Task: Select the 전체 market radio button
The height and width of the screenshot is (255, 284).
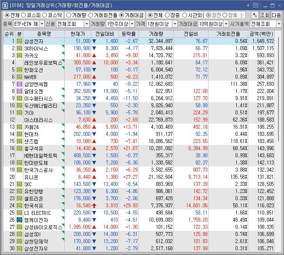Action: coord(7,15)
